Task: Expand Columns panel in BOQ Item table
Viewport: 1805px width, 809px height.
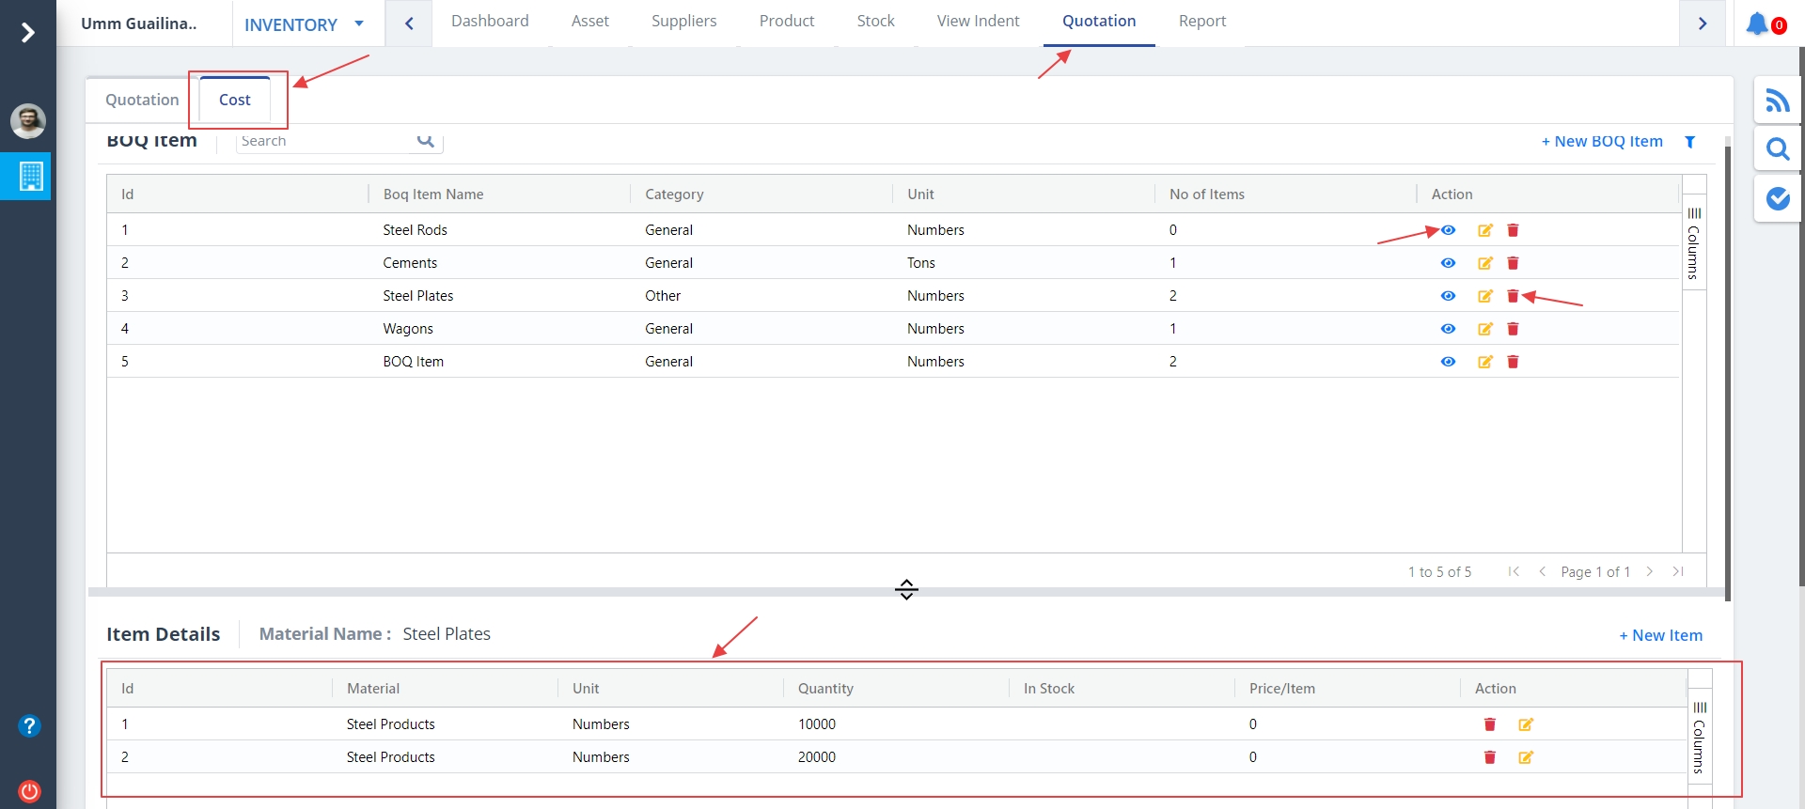Action: (x=1693, y=242)
